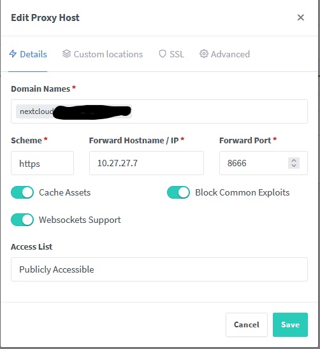The image size is (320, 349).
Task: Disable the Cache Assets toggle
Action: [x=22, y=192]
